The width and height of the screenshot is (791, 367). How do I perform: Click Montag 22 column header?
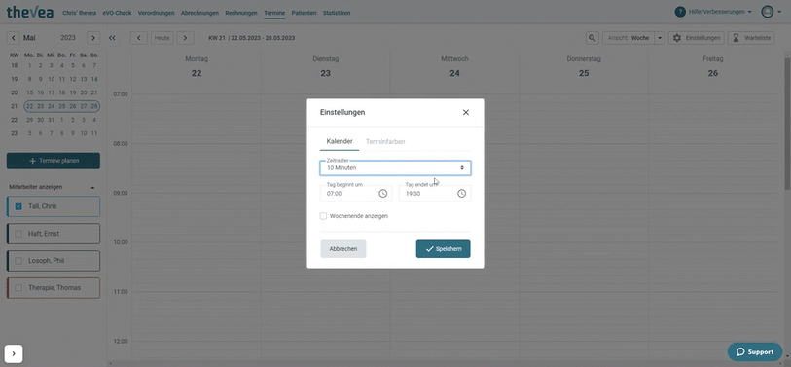197,66
